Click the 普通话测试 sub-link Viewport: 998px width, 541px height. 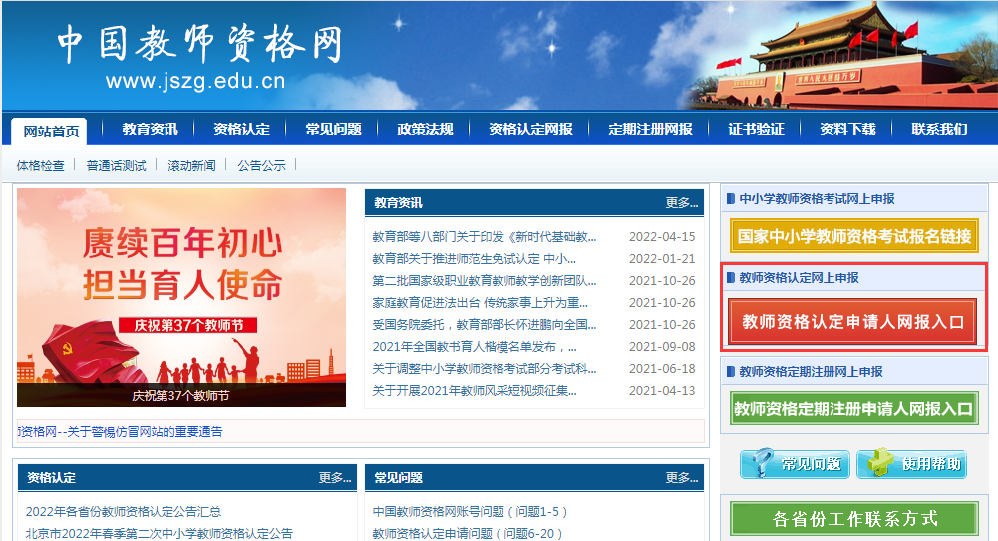[116, 166]
